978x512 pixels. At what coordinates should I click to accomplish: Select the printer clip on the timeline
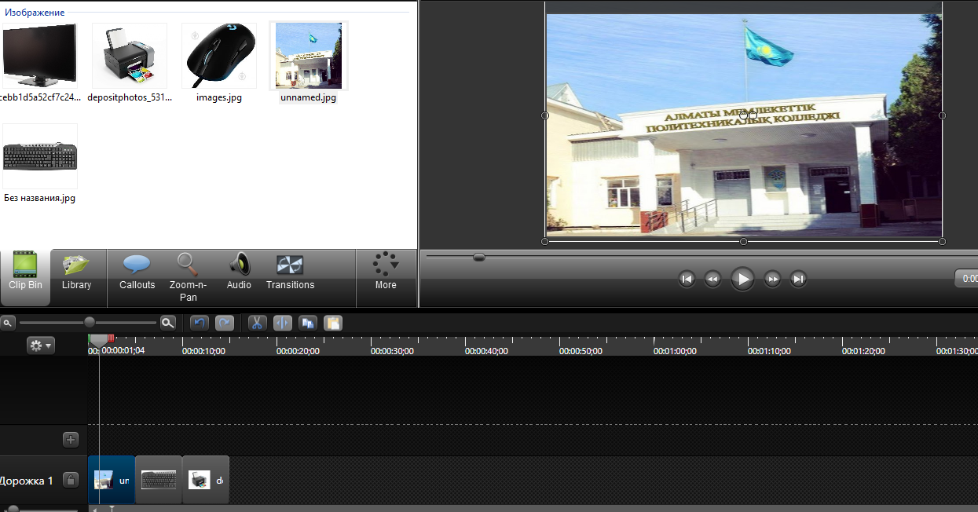tap(207, 480)
